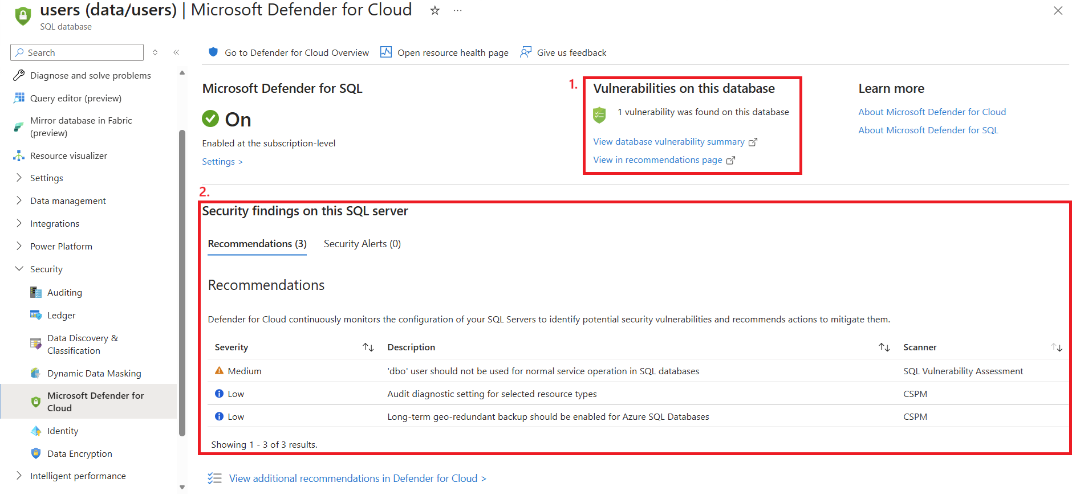Collapse the sidebar menu with double chevron
This screenshot has height=495, width=1076.
click(x=176, y=52)
